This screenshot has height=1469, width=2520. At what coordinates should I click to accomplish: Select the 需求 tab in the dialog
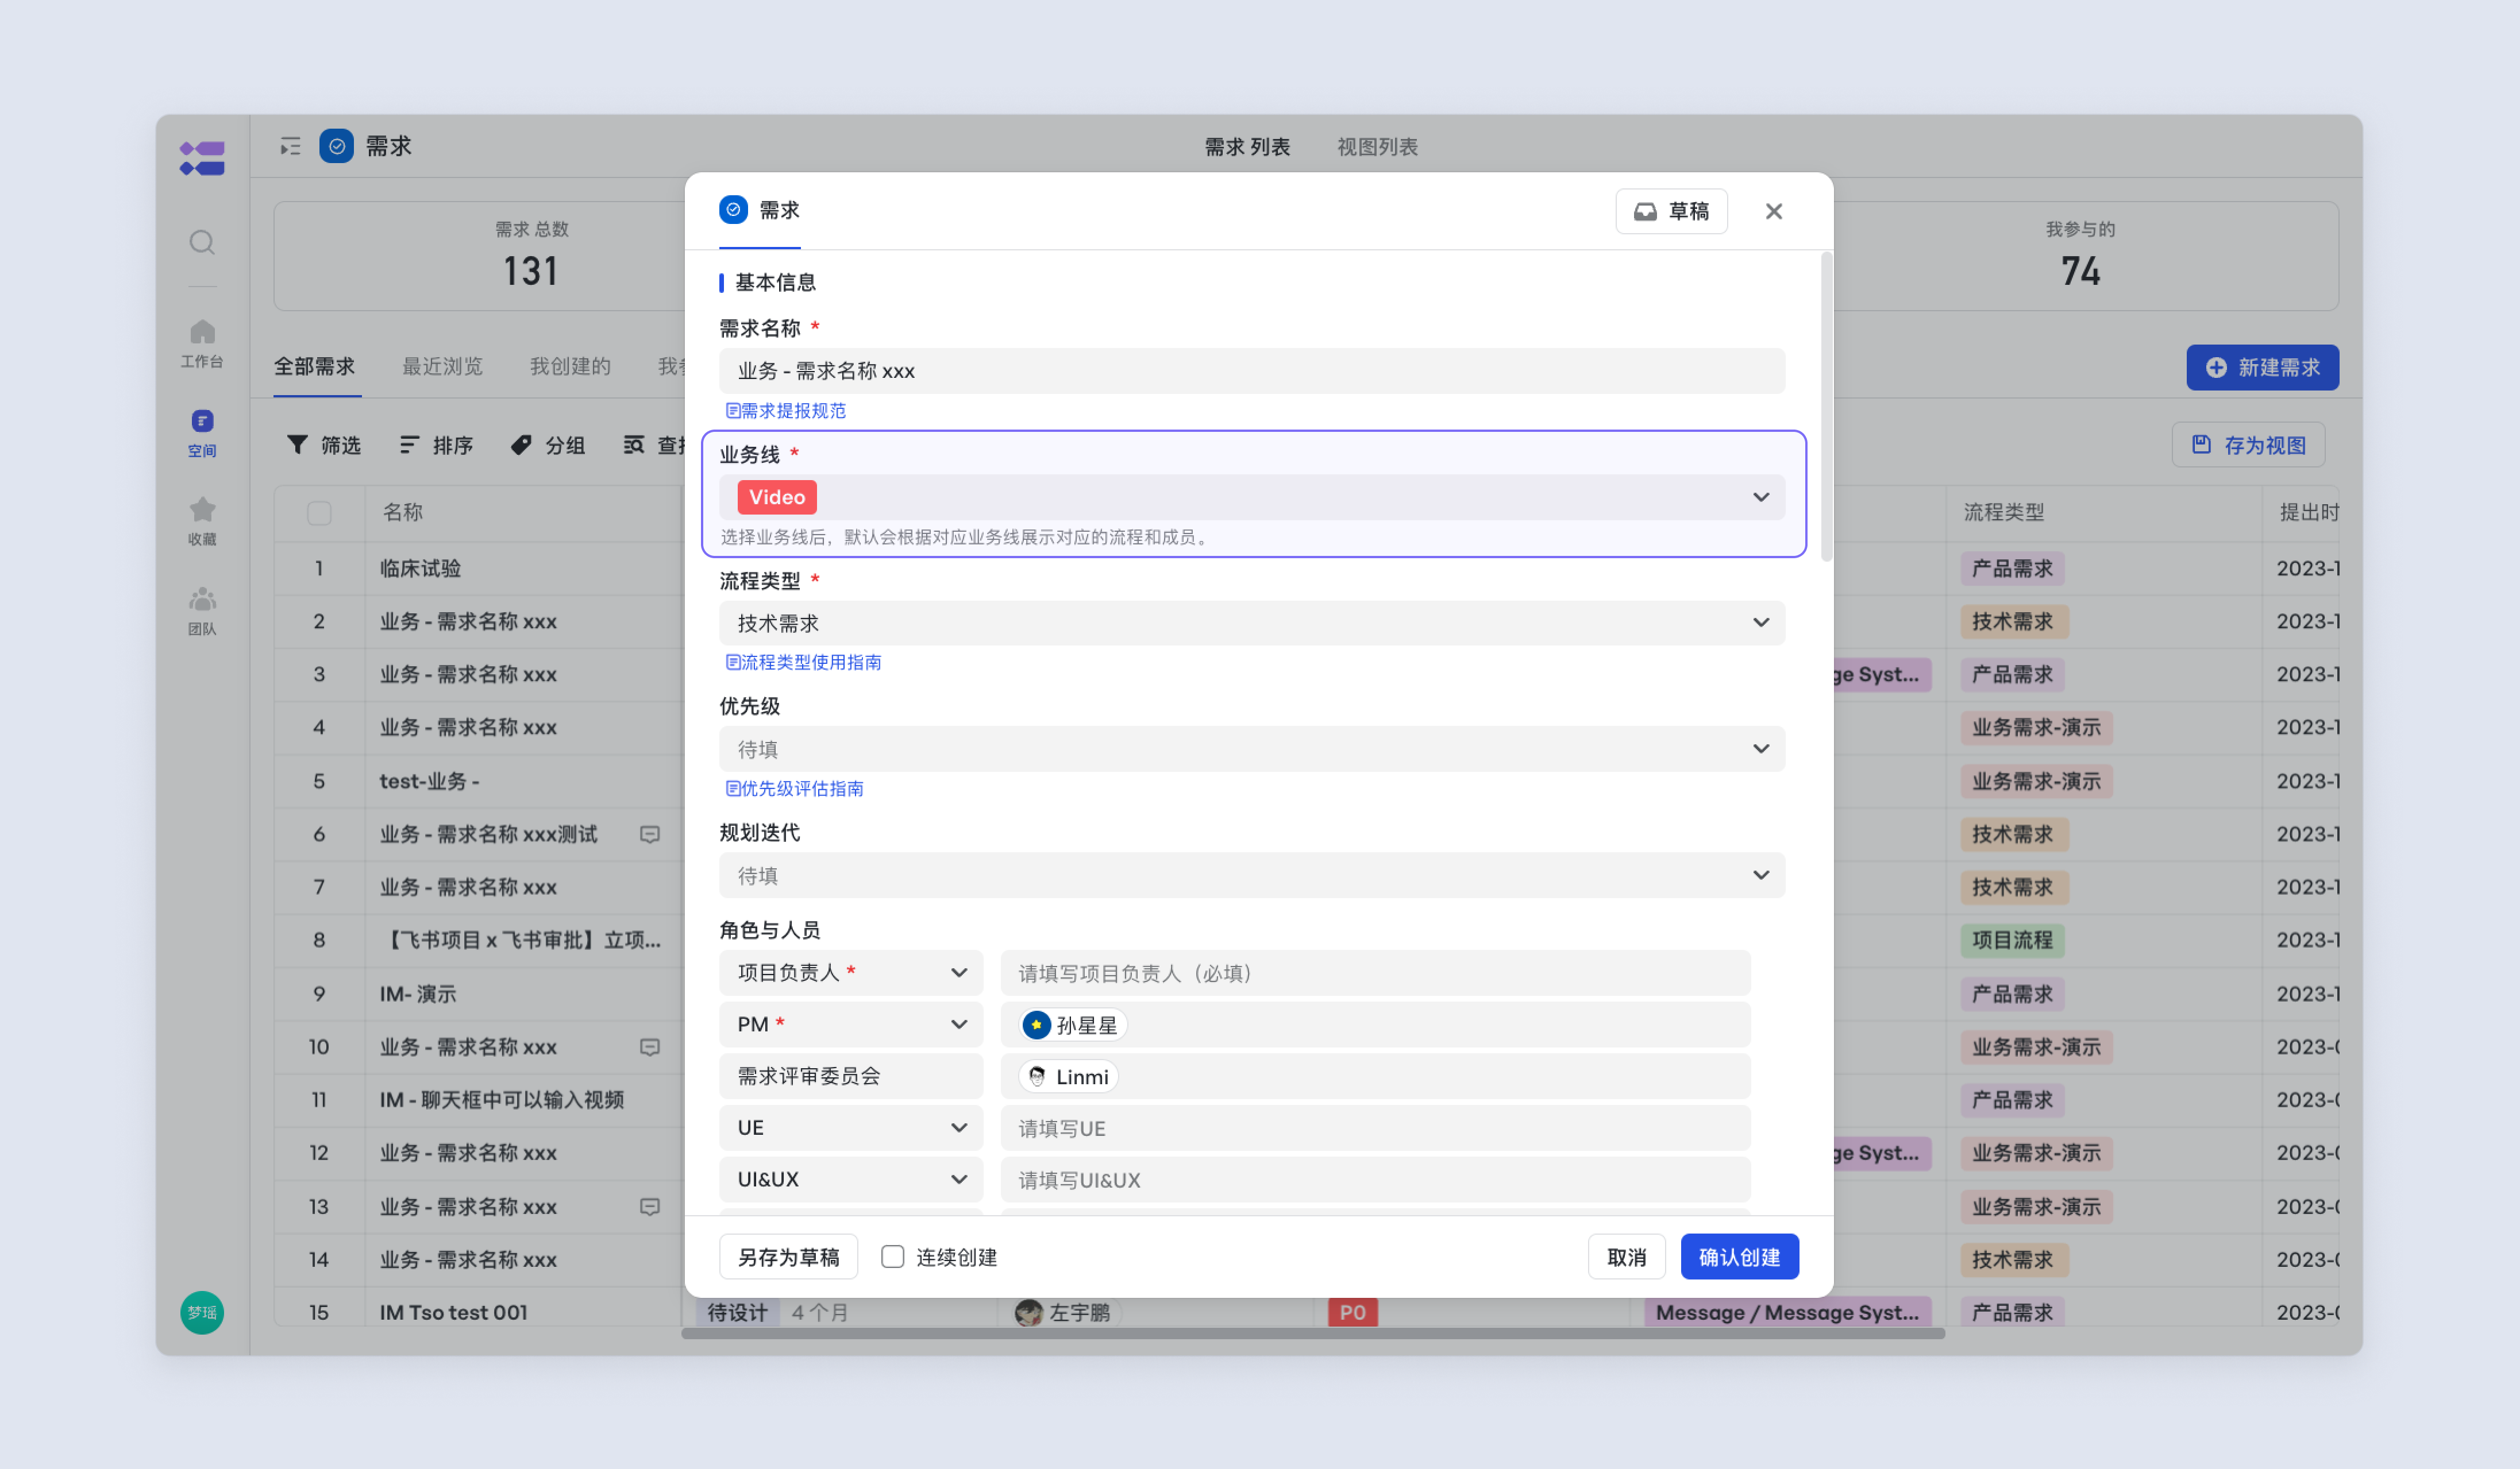click(760, 210)
